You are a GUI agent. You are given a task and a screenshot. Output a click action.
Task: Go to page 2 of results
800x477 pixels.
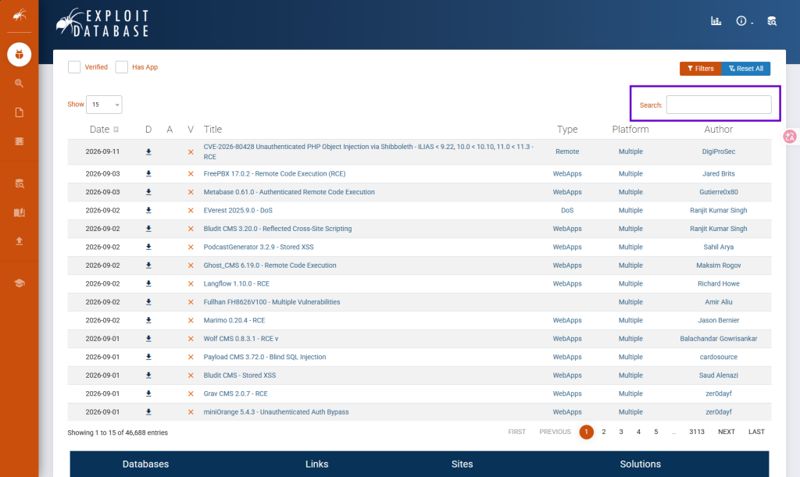click(604, 433)
